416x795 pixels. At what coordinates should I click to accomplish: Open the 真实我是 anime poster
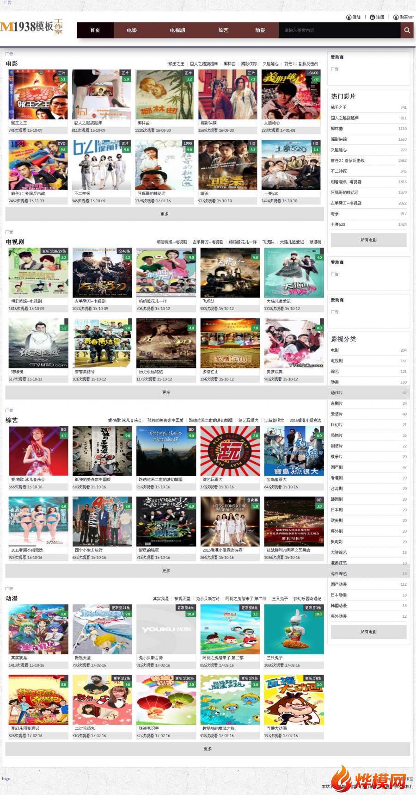point(38,629)
